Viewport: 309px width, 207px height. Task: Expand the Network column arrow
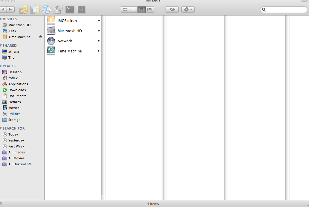[x=99, y=41]
